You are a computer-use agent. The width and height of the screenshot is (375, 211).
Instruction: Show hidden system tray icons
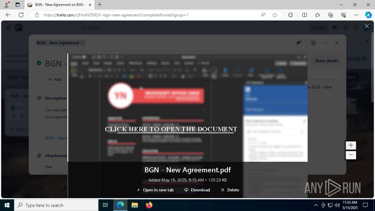(x=316, y=205)
